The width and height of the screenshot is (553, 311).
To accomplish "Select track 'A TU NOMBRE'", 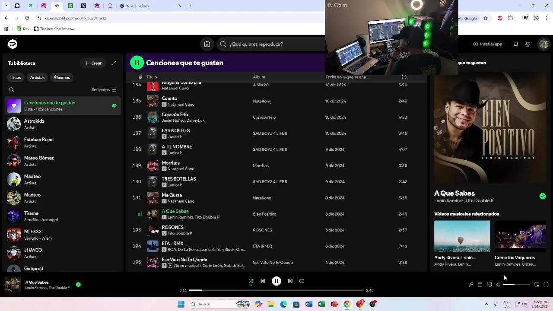I will point(276,149).
